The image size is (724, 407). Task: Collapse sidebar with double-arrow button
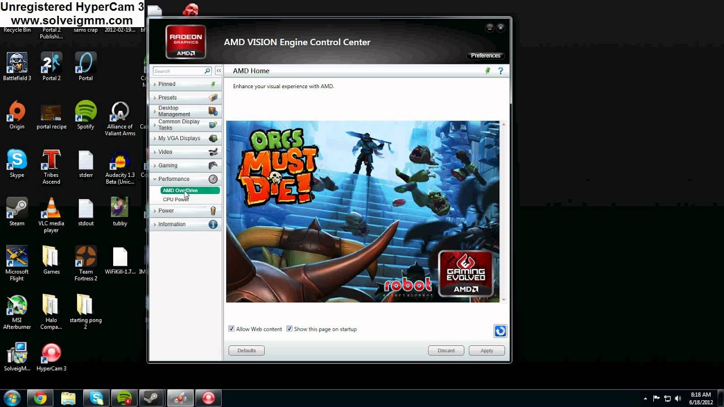click(218, 71)
